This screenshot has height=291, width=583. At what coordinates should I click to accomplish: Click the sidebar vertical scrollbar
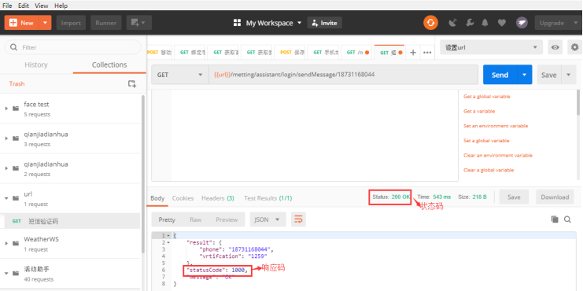[143, 175]
